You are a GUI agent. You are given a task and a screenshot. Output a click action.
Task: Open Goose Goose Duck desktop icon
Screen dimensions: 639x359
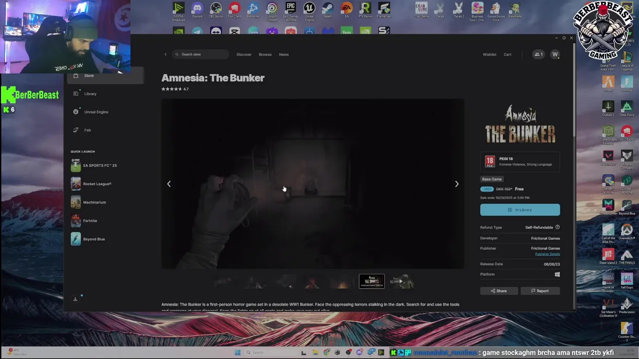click(x=496, y=11)
